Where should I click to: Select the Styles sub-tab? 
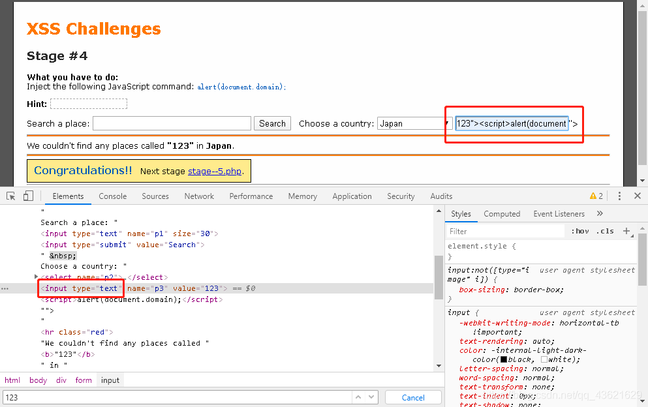(461, 214)
